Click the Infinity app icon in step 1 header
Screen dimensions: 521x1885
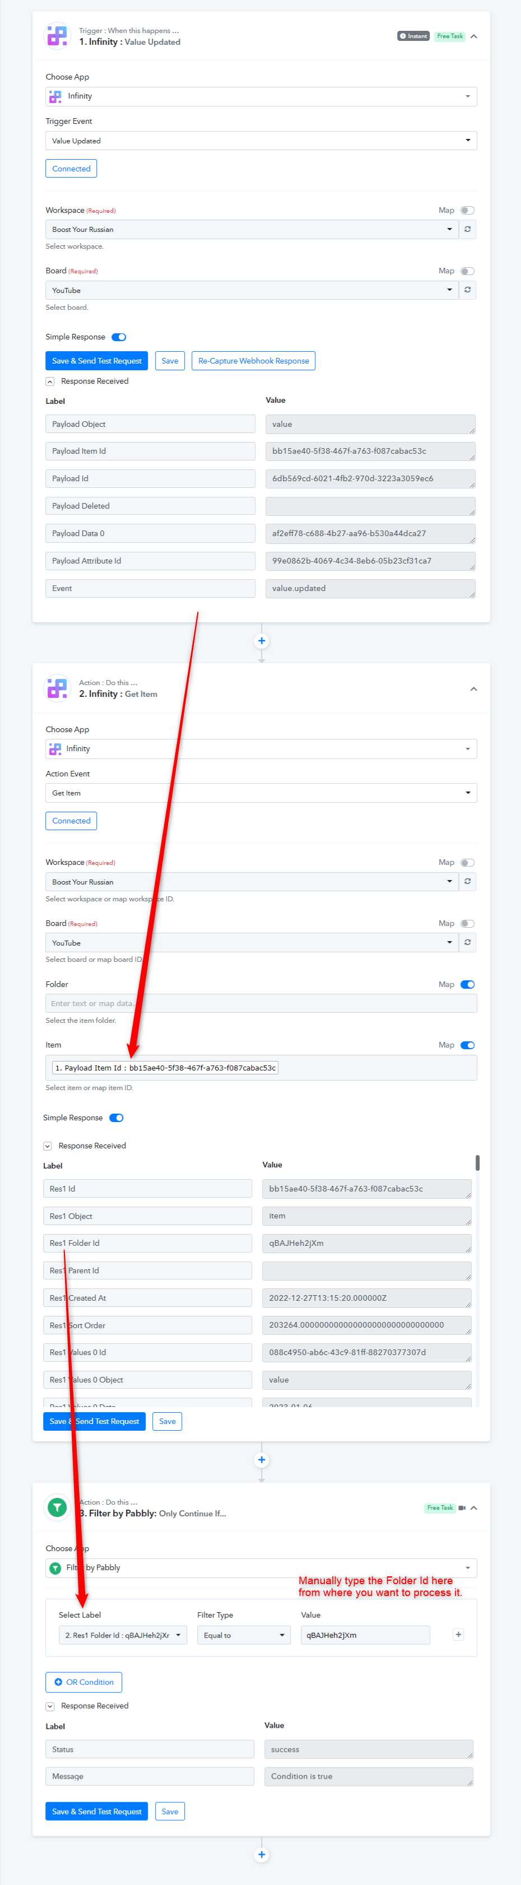[57, 36]
